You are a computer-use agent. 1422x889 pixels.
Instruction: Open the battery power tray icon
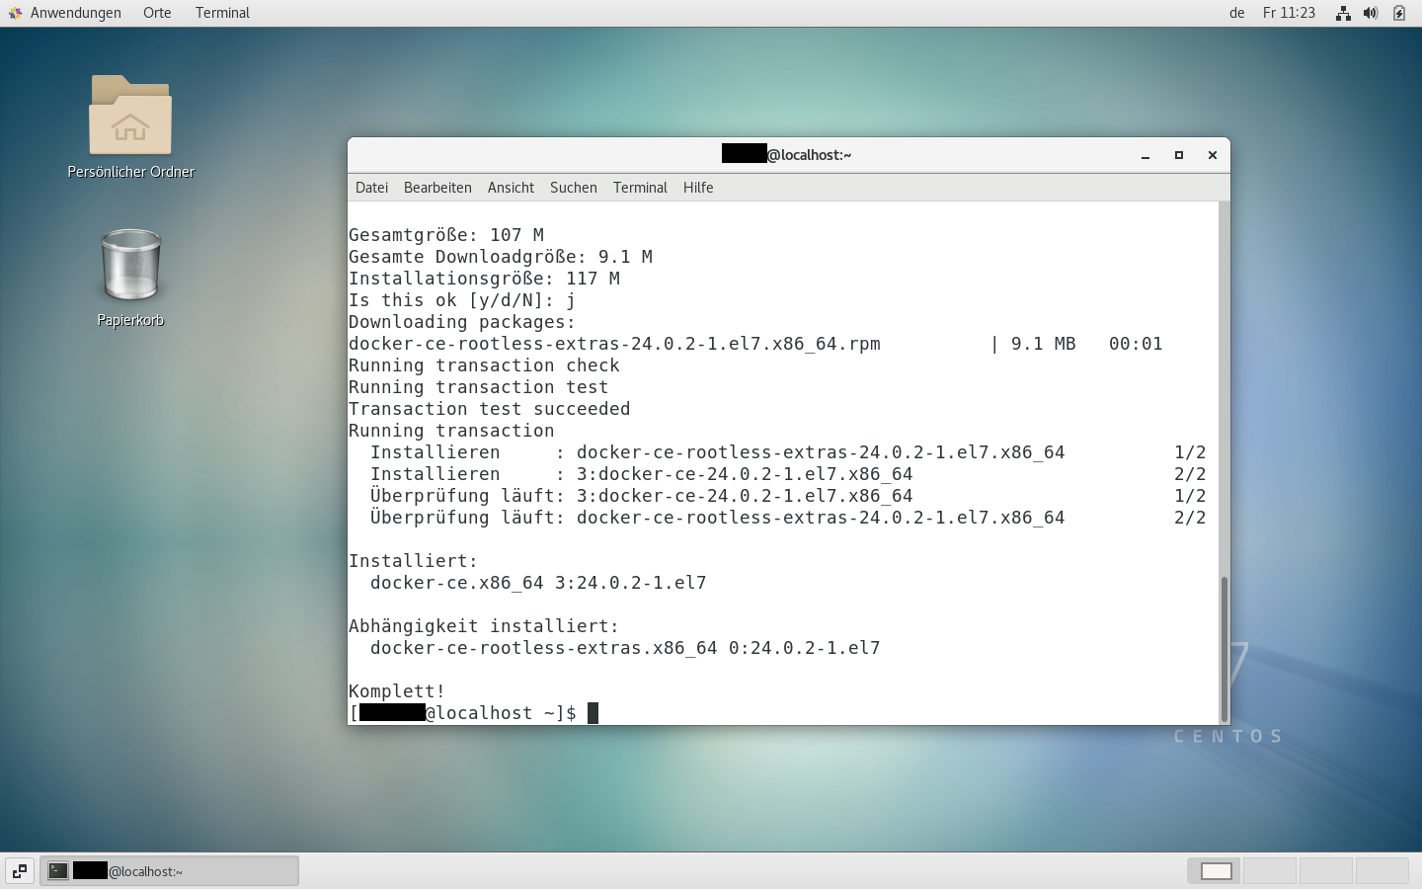1399,13
